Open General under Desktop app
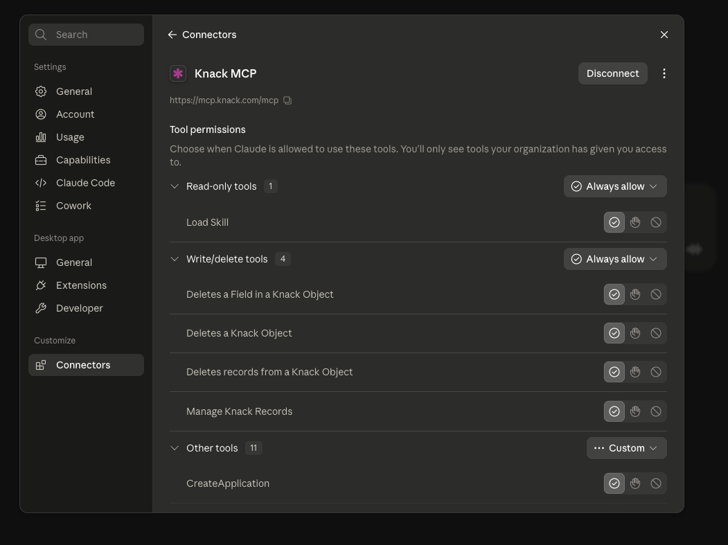The image size is (728, 545). [86, 262]
